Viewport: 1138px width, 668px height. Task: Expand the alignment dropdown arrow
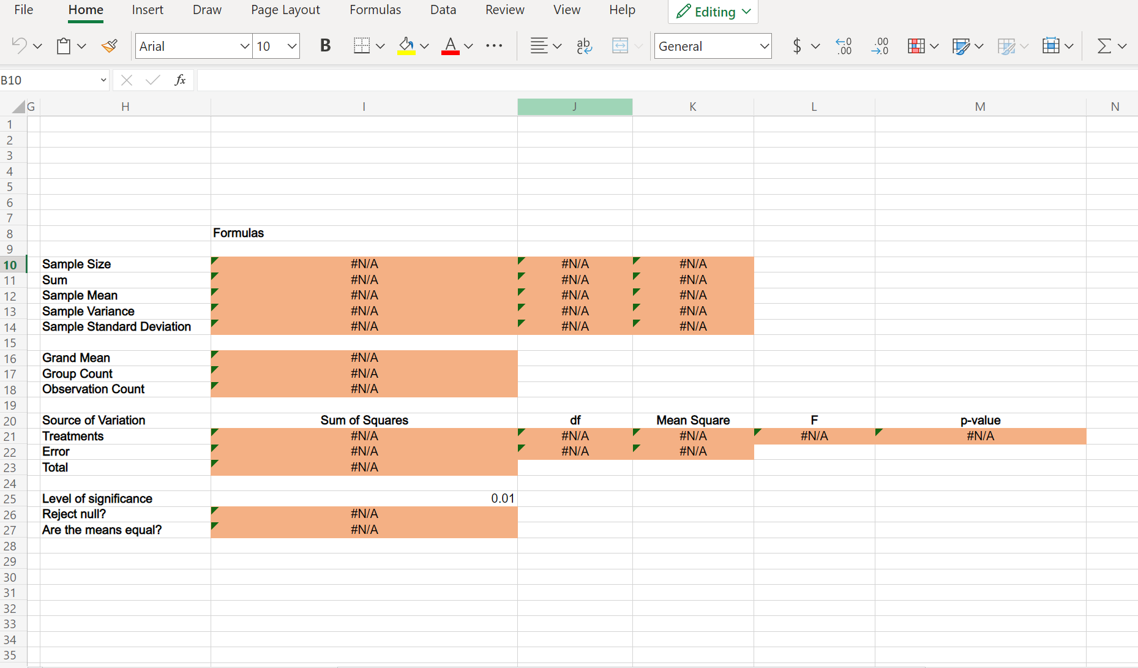click(x=557, y=46)
